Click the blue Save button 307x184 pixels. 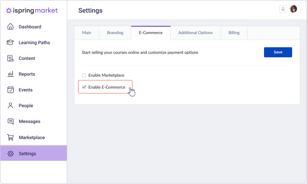[x=278, y=52]
